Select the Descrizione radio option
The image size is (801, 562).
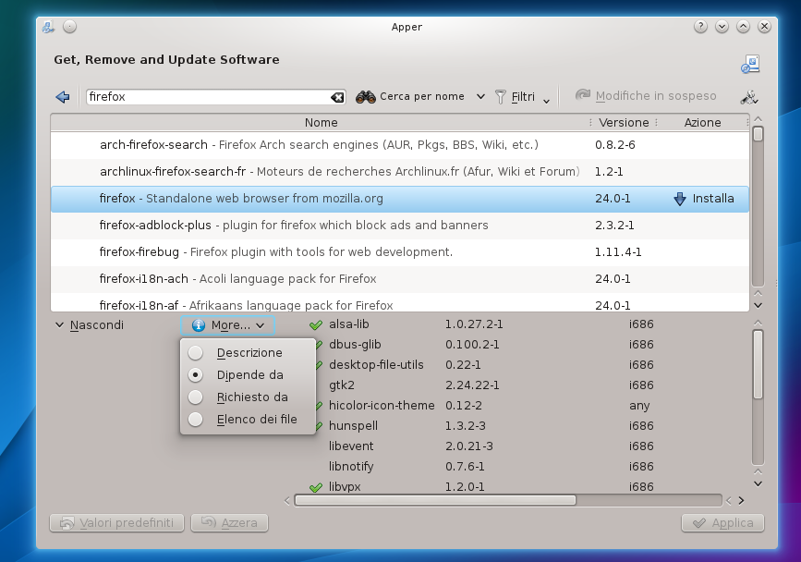click(x=195, y=353)
